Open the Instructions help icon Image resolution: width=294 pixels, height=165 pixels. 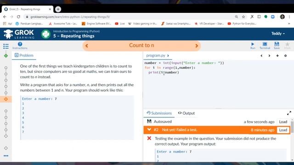tap(20, 46)
